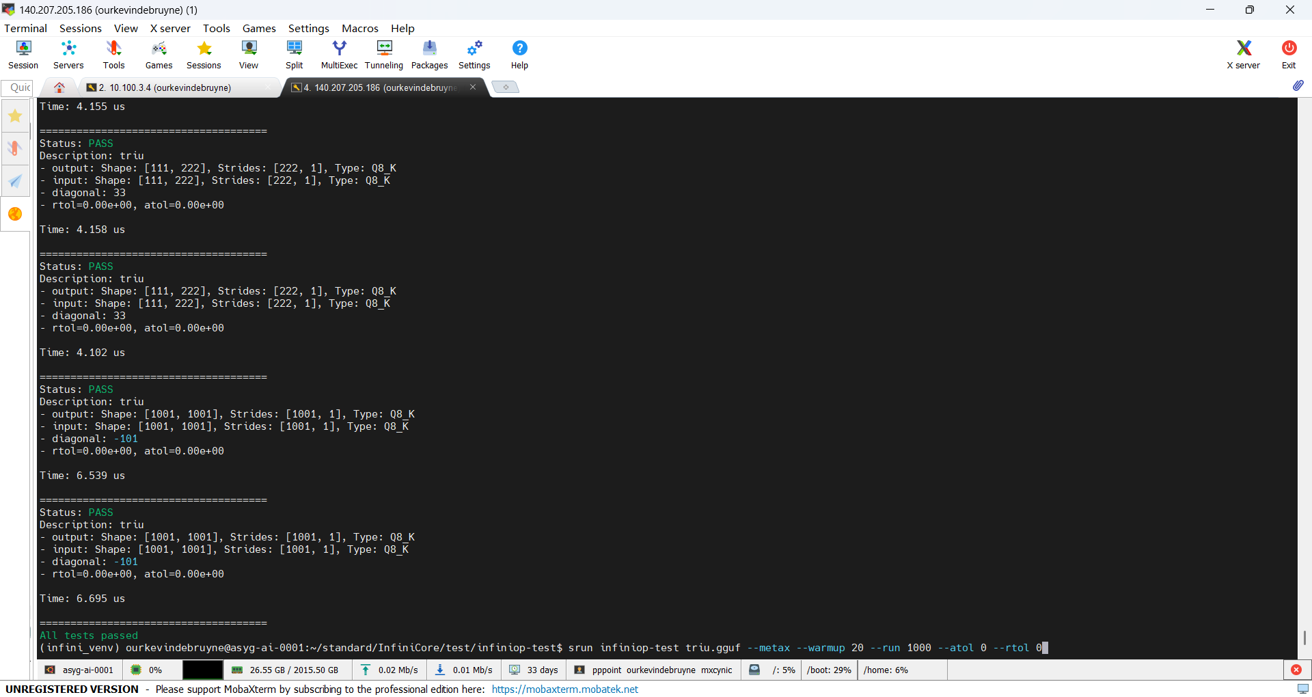Open the Macros menu
Image resolution: width=1312 pixels, height=697 pixels.
[360, 28]
